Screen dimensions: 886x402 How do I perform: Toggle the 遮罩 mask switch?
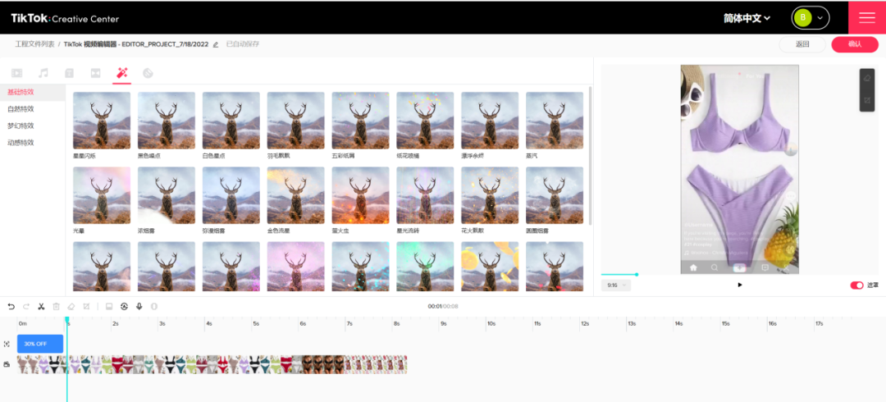[856, 286]
